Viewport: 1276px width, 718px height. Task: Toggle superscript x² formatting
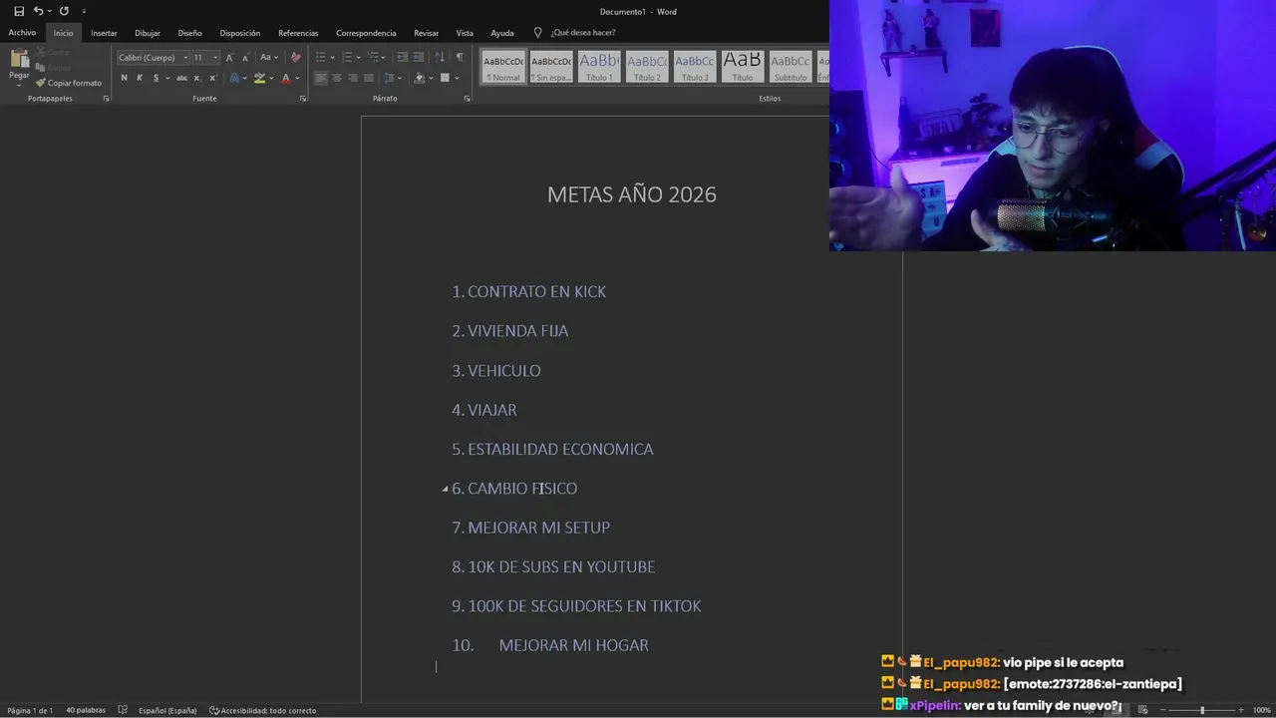(212, 78)
